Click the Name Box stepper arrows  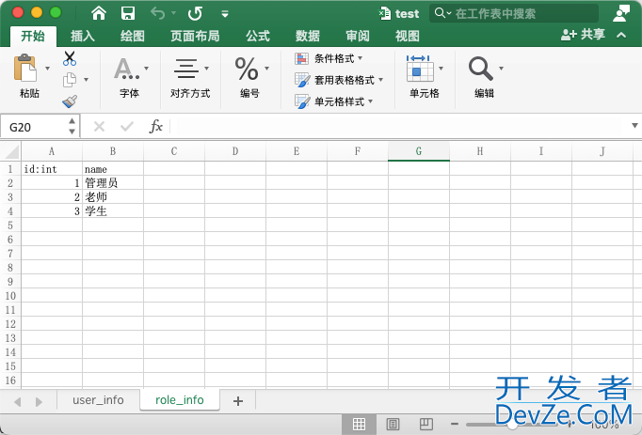72,126
